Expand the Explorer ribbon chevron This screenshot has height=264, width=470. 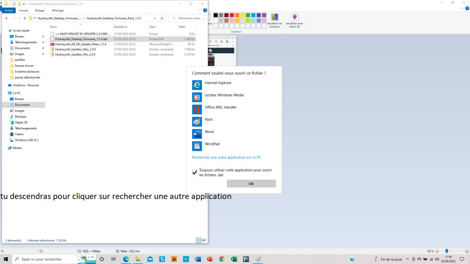(200, 10)
